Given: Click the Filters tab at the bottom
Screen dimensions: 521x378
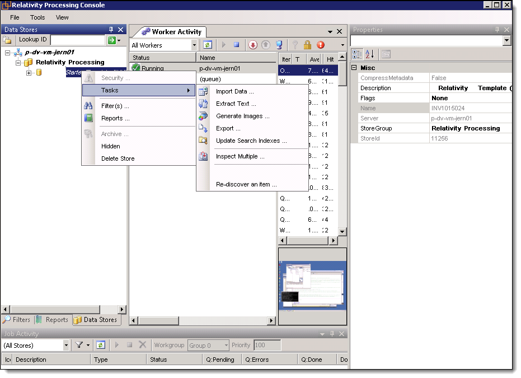Looking at the screenshot, I should pyautogui.click(x=17, y=319).
